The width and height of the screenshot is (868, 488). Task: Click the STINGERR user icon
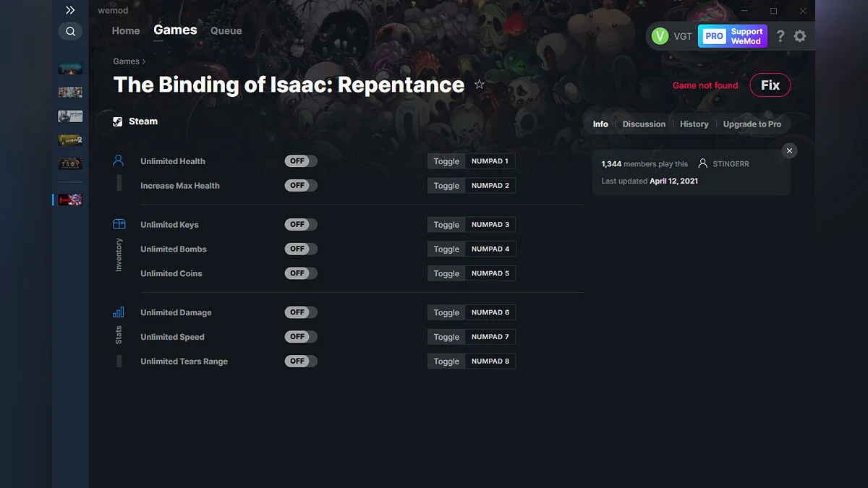(702, 163)
